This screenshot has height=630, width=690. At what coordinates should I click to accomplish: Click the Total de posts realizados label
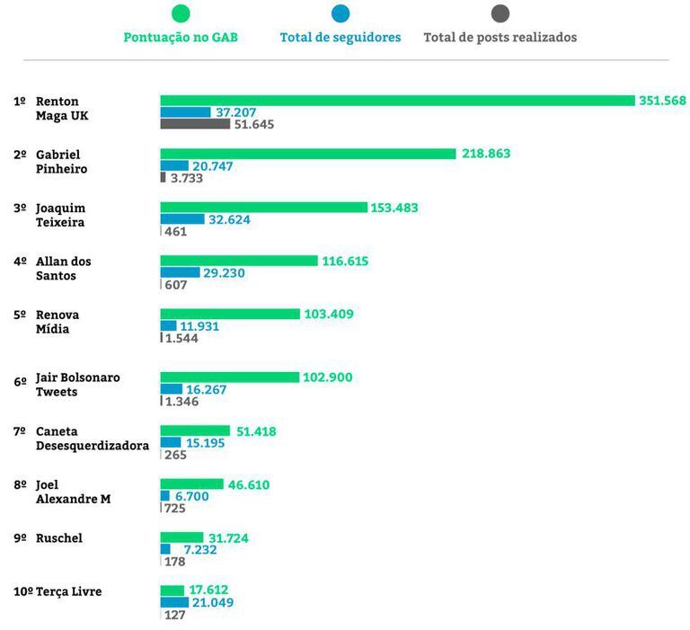point(500,38)
